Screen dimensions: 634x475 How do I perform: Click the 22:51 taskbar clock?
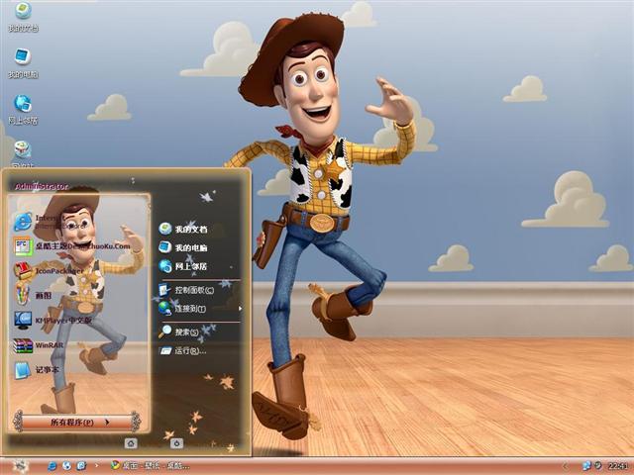click(617, 466)
